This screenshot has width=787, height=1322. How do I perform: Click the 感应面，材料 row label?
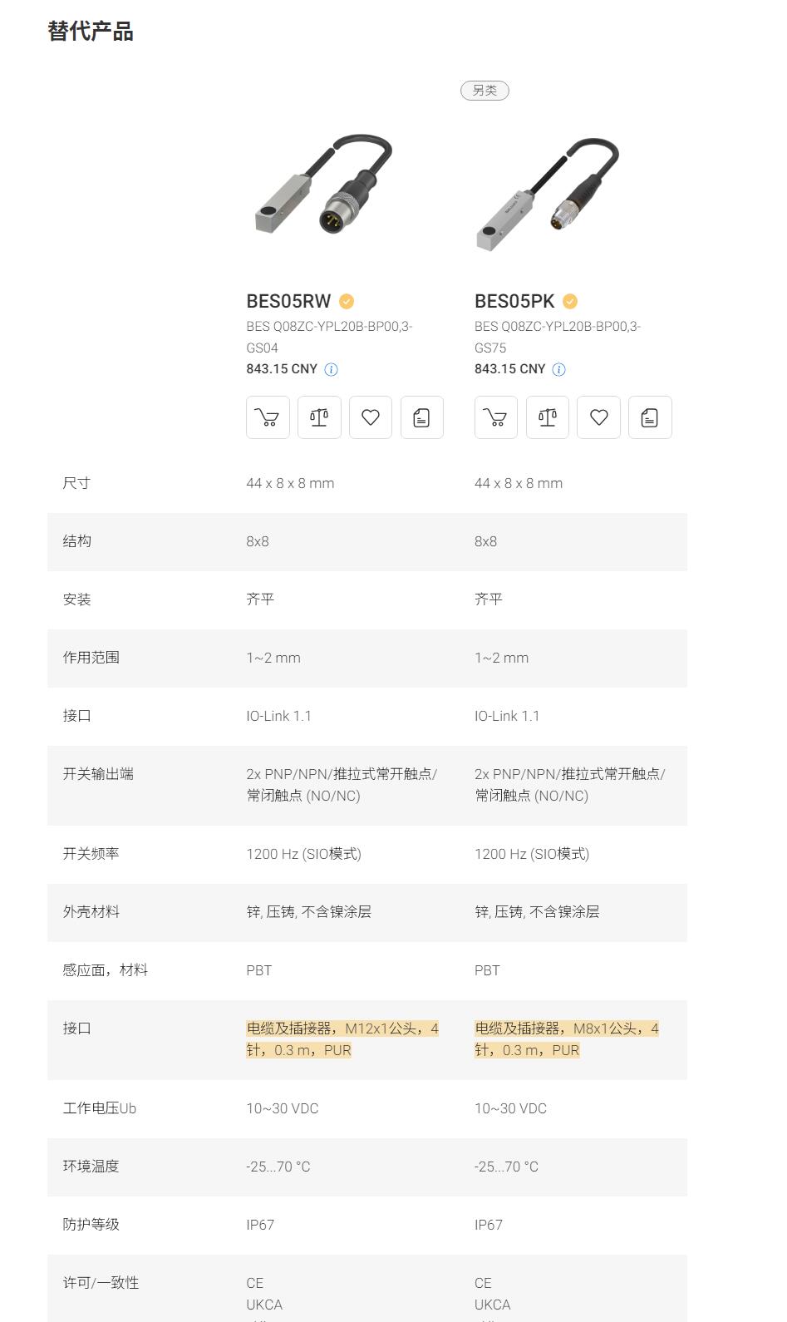coord(106,970)
